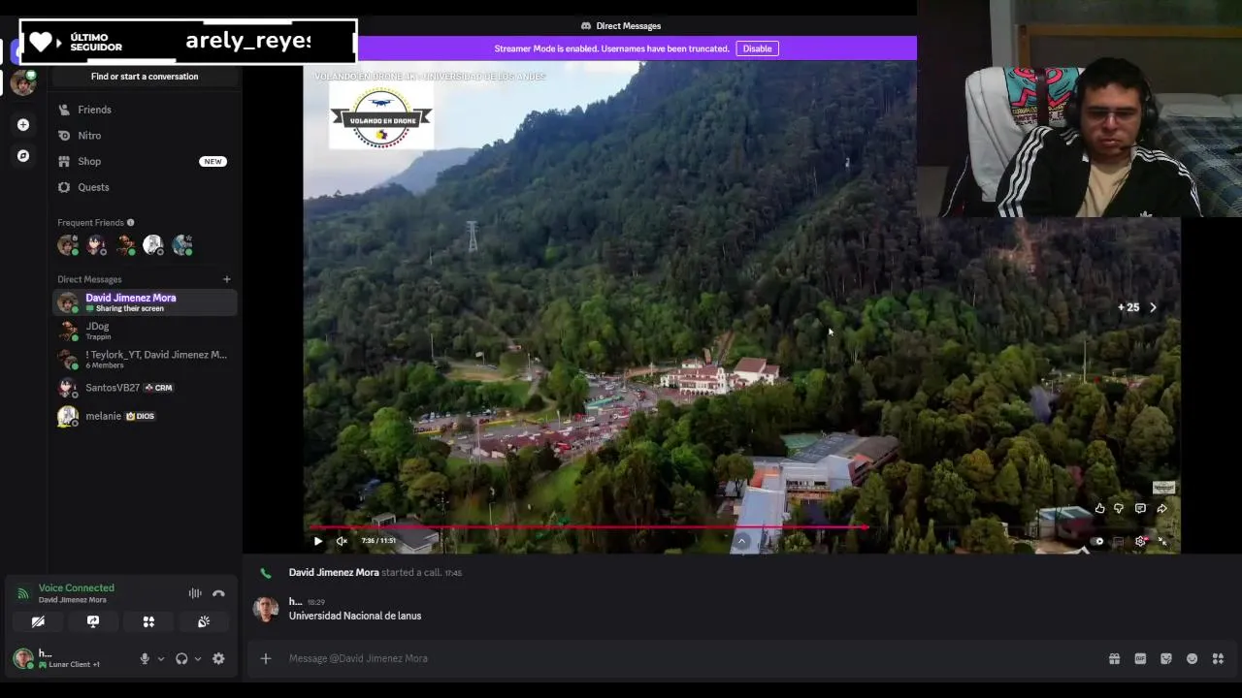Expand audio output options arrow
The width and height of the screenshot is (1242, 698).
198,658
